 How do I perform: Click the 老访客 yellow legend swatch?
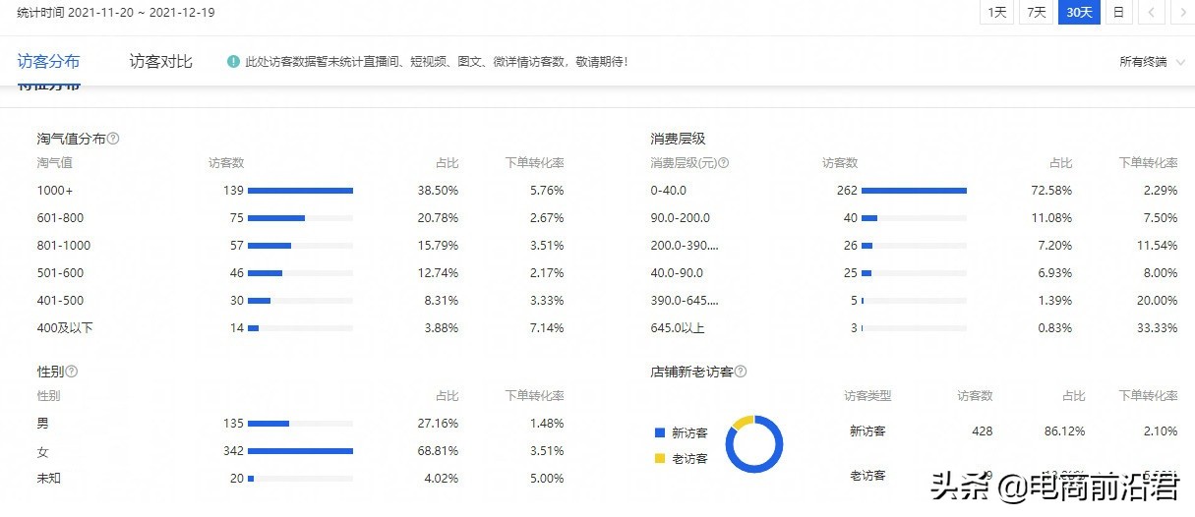(660, 458)
